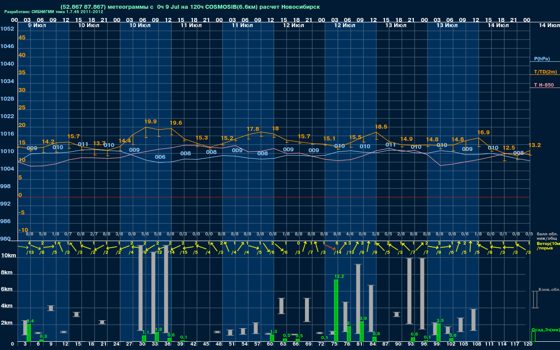Click the temperature value 15.3

point(202,138)
